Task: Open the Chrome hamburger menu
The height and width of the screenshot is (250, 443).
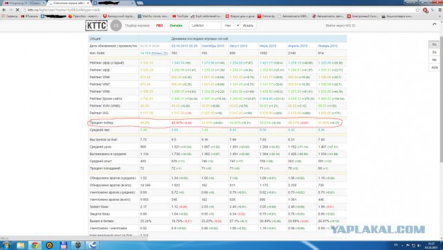Action: 440,10
